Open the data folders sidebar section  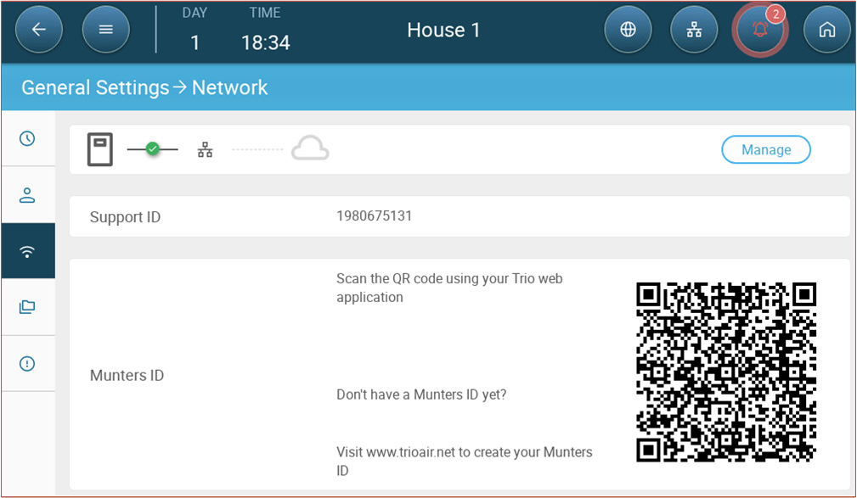click(25, 307)
